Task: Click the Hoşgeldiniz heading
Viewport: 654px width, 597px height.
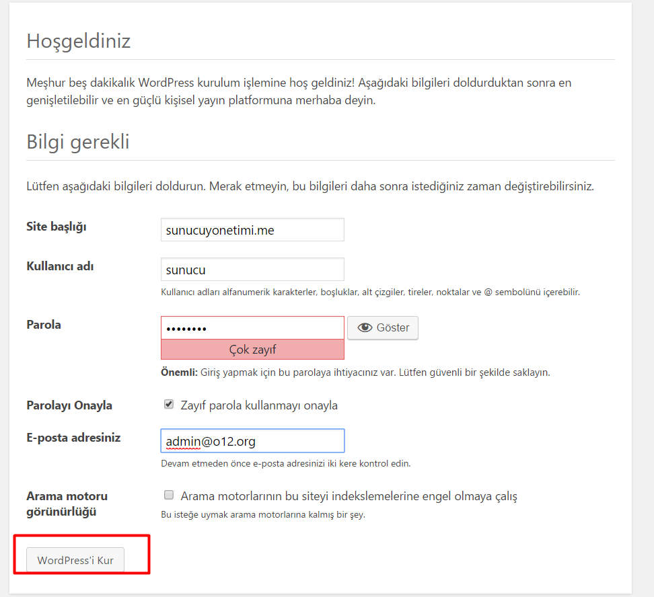Action: tap(79, 41)
